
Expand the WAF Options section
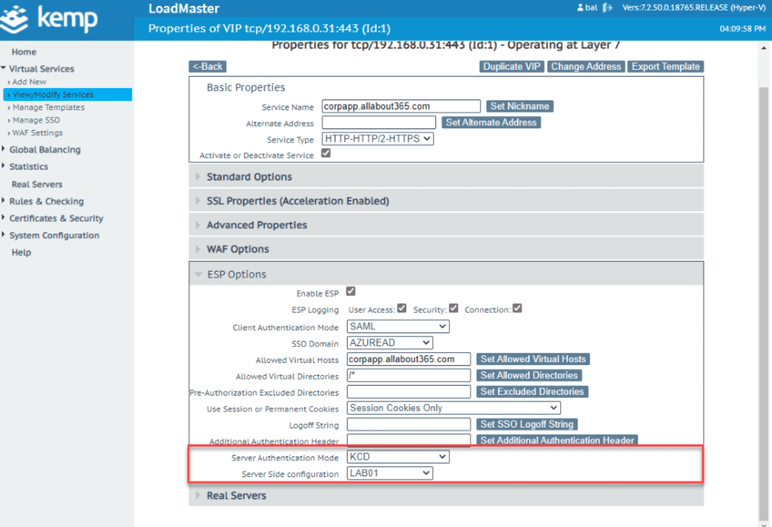pyautogui.click(x=446, y=249)
